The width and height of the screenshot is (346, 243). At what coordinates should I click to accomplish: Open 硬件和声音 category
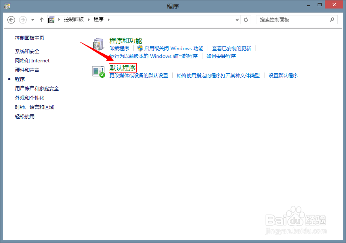[x=27, y=70]
